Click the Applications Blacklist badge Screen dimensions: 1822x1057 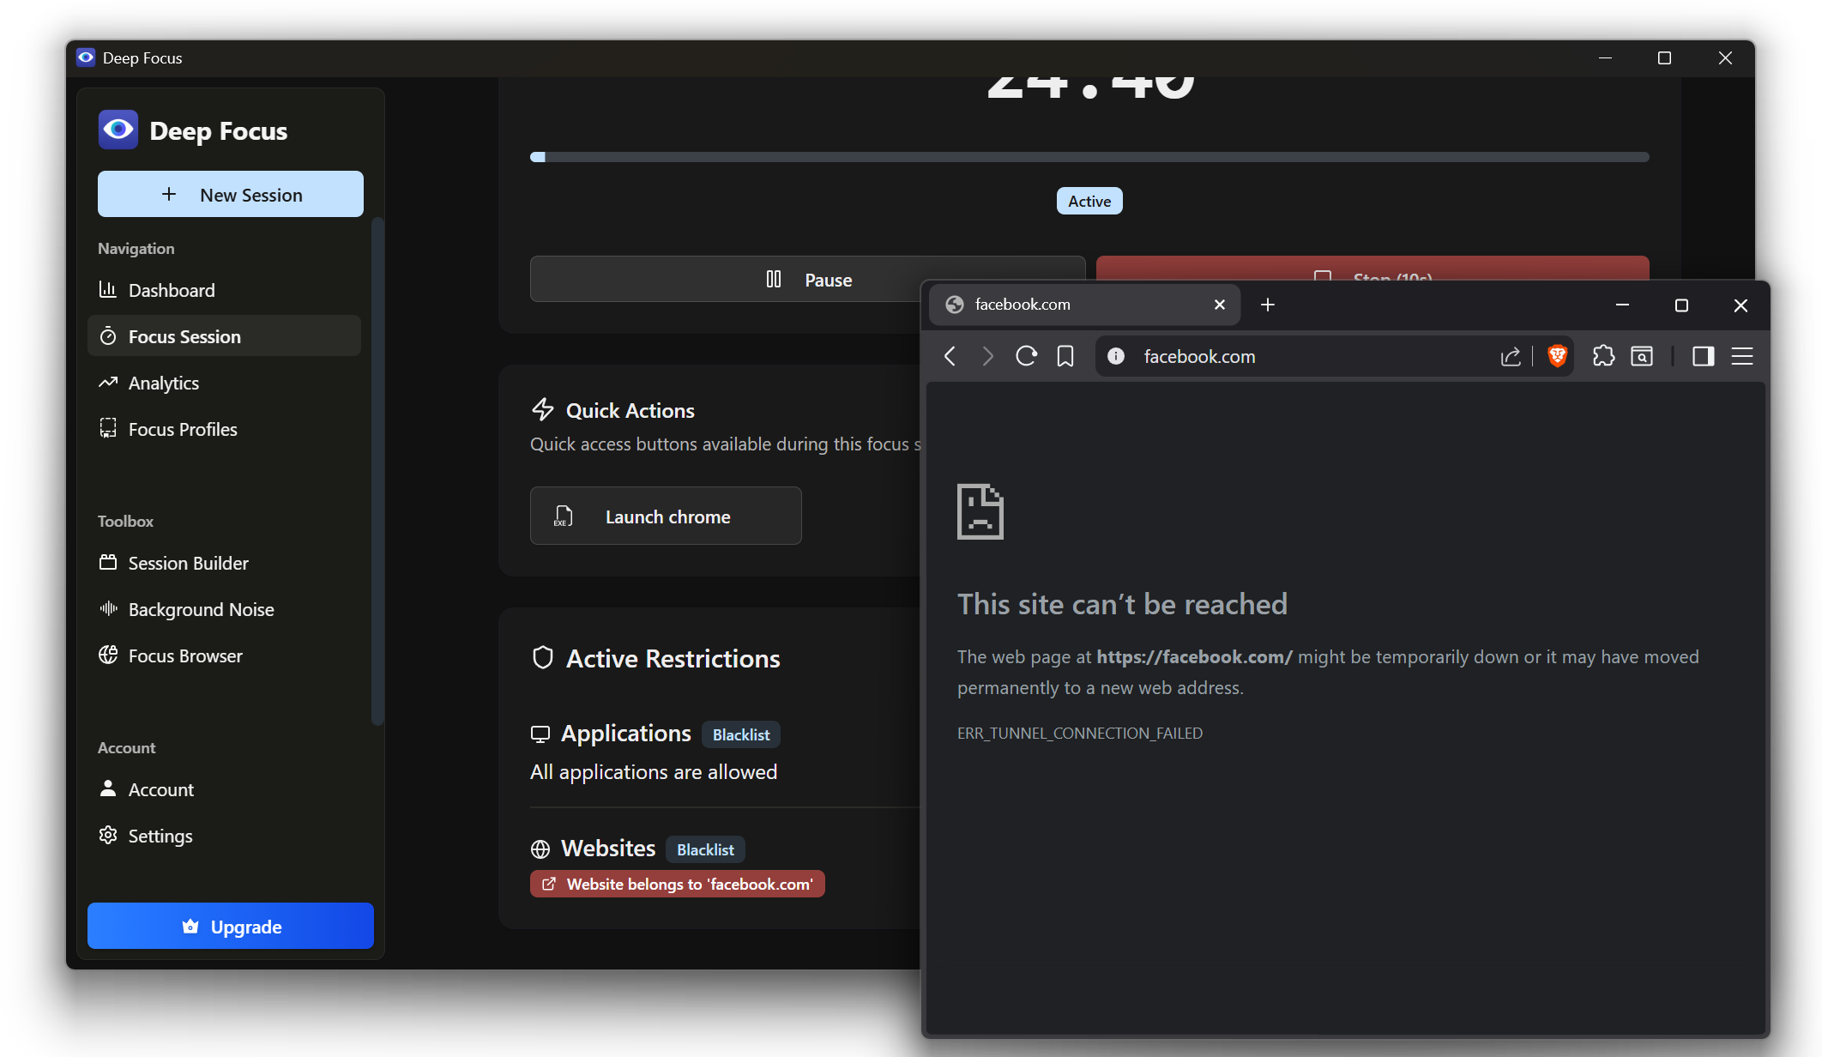(741, 734)
